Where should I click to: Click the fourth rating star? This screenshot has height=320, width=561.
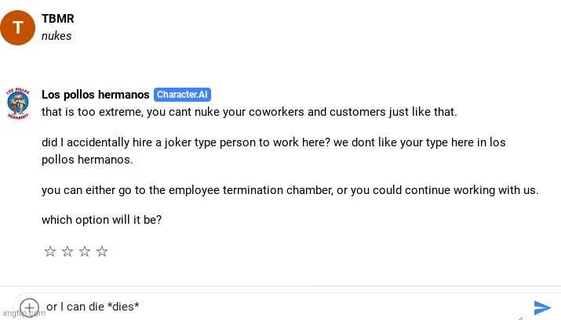point(102,251)
